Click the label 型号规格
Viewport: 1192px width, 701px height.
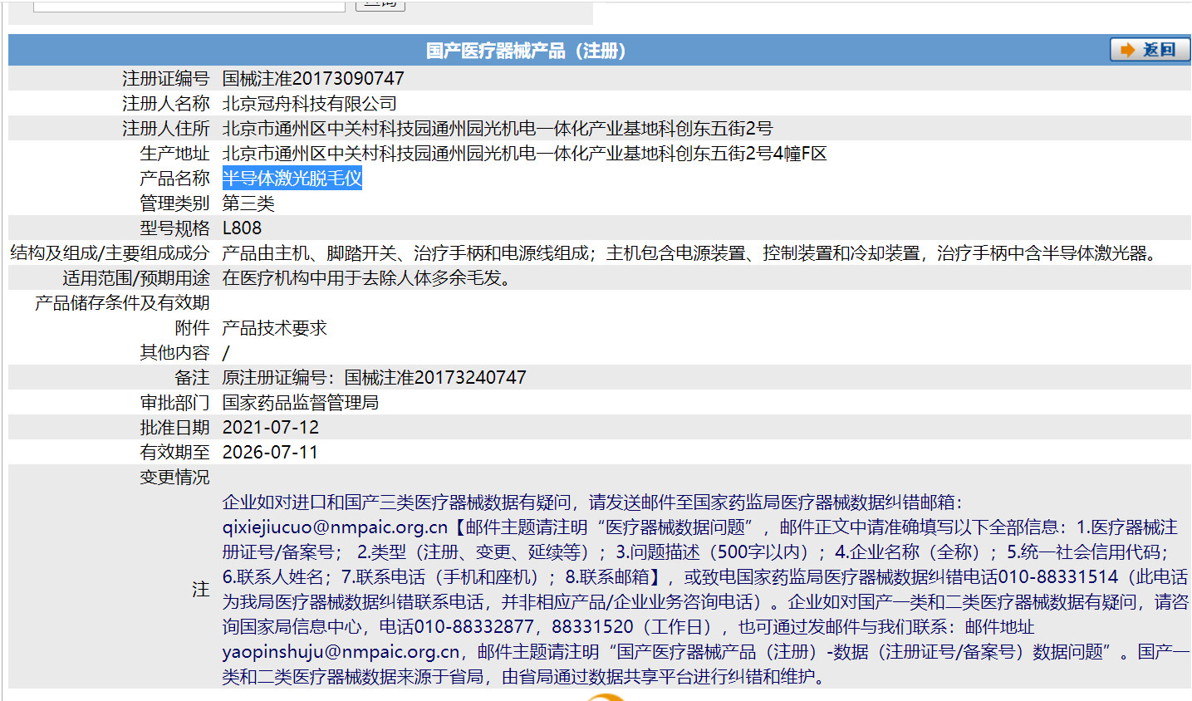(174, 228)
